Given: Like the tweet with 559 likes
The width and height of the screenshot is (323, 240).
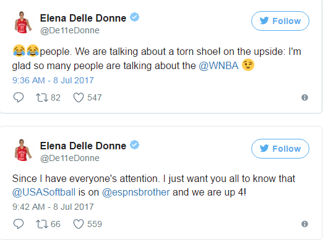Looking at the screenshot, I should pos(79,224).
